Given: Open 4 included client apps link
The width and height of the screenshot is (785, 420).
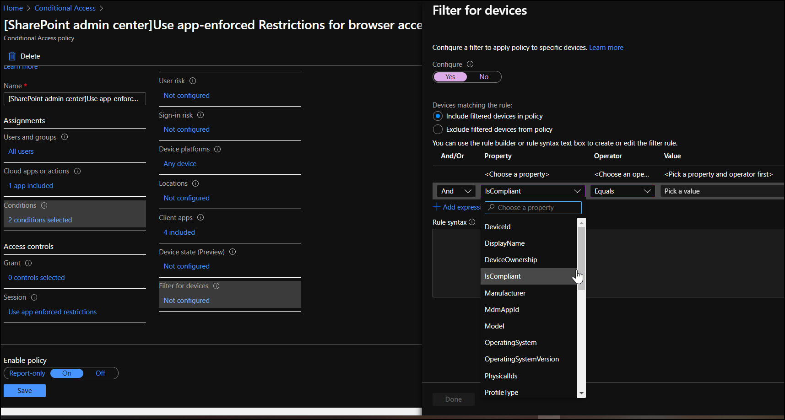Looking at the screenshot, I should coord(179,232).
